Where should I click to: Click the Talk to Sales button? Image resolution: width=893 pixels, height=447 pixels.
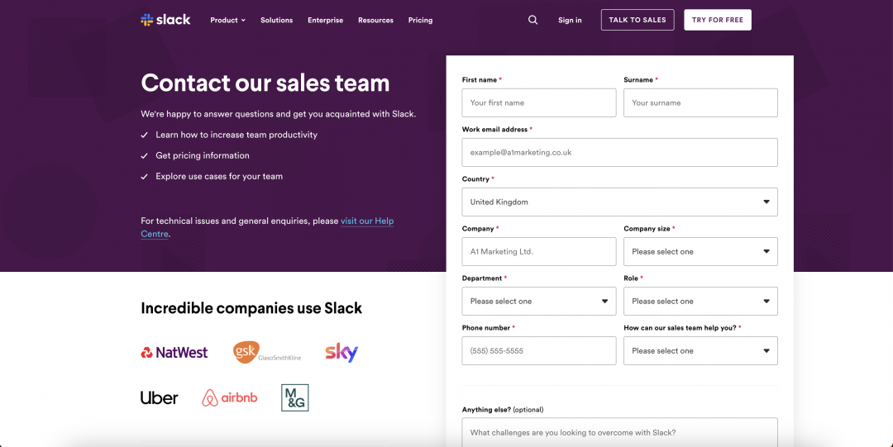[638, 20]
